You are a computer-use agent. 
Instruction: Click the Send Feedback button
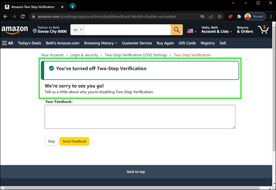(74, 141)
